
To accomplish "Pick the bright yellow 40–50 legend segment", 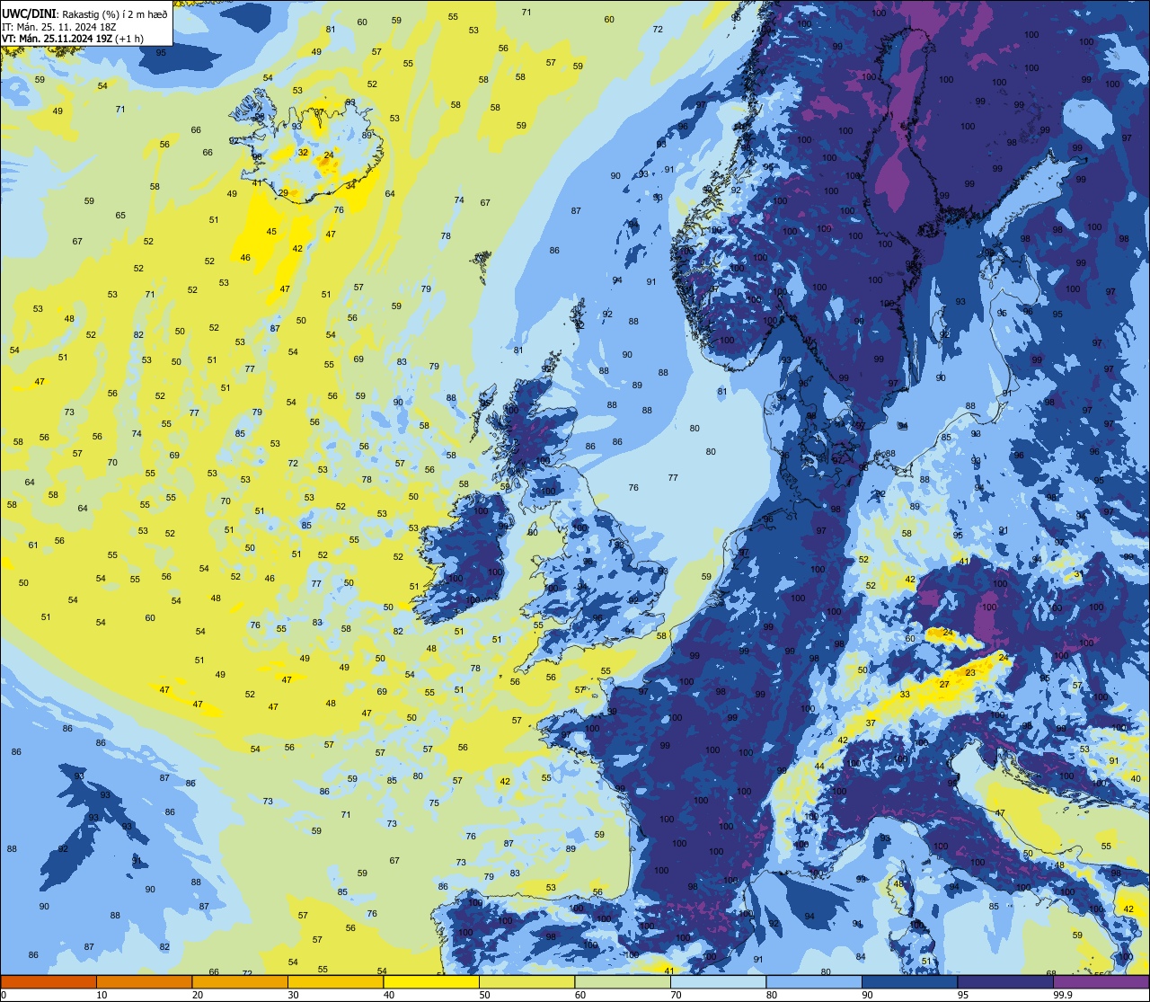I will pyautogui.click(x=431, y=981).
